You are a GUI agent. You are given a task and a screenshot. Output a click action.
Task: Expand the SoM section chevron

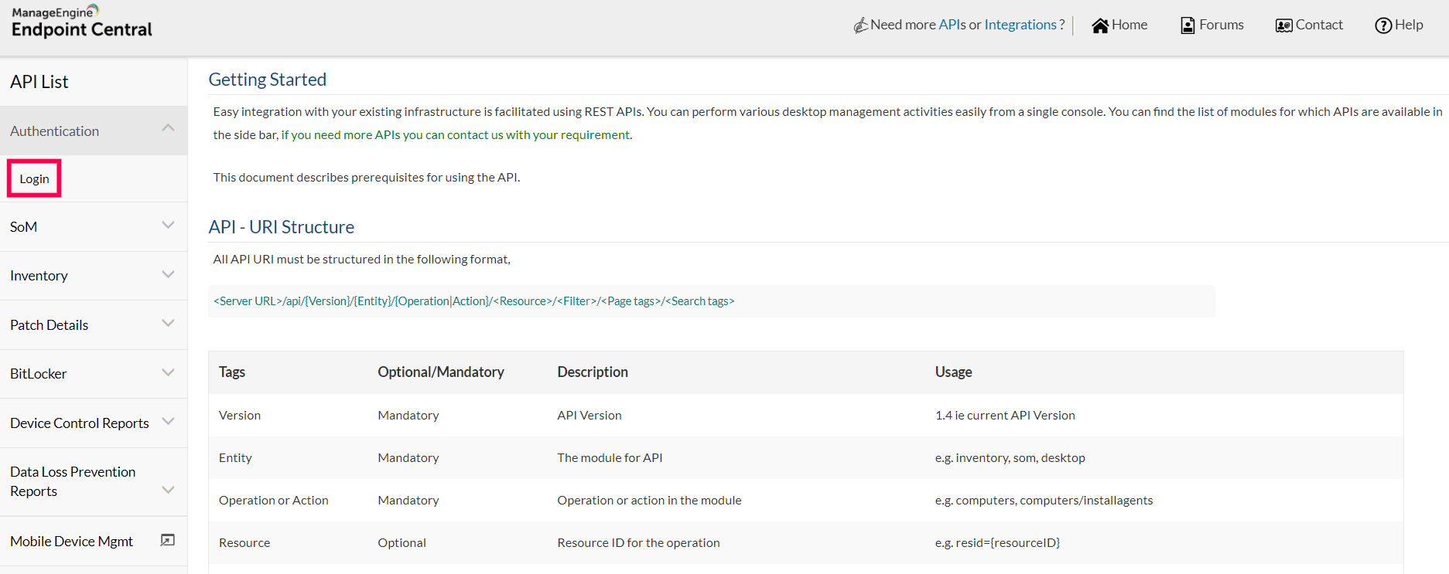pyautogui.click(x=168, y=225)
